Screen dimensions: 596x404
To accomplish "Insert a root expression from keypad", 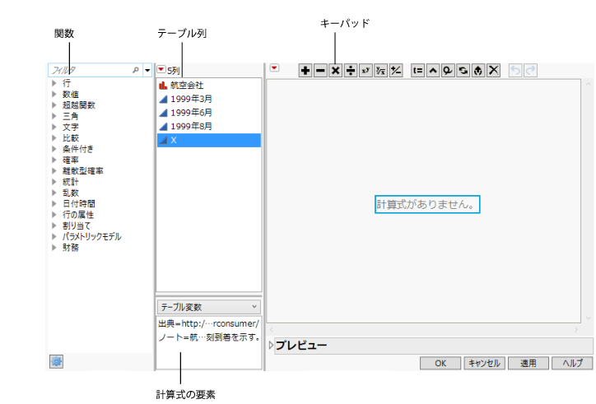I will pyautogui.click(x=381, y=70).
